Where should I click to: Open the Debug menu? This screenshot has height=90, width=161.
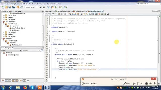pos(34,4)
